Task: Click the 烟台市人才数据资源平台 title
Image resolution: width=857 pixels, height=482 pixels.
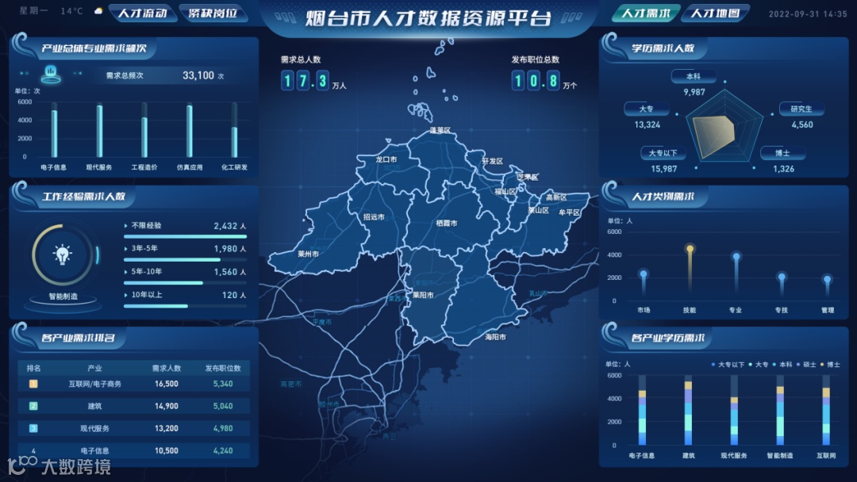Action: [x=428, y=18]
